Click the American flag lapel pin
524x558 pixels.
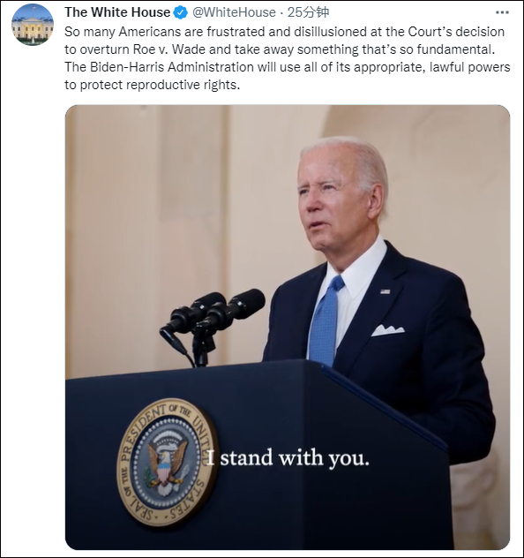[385, 291]
